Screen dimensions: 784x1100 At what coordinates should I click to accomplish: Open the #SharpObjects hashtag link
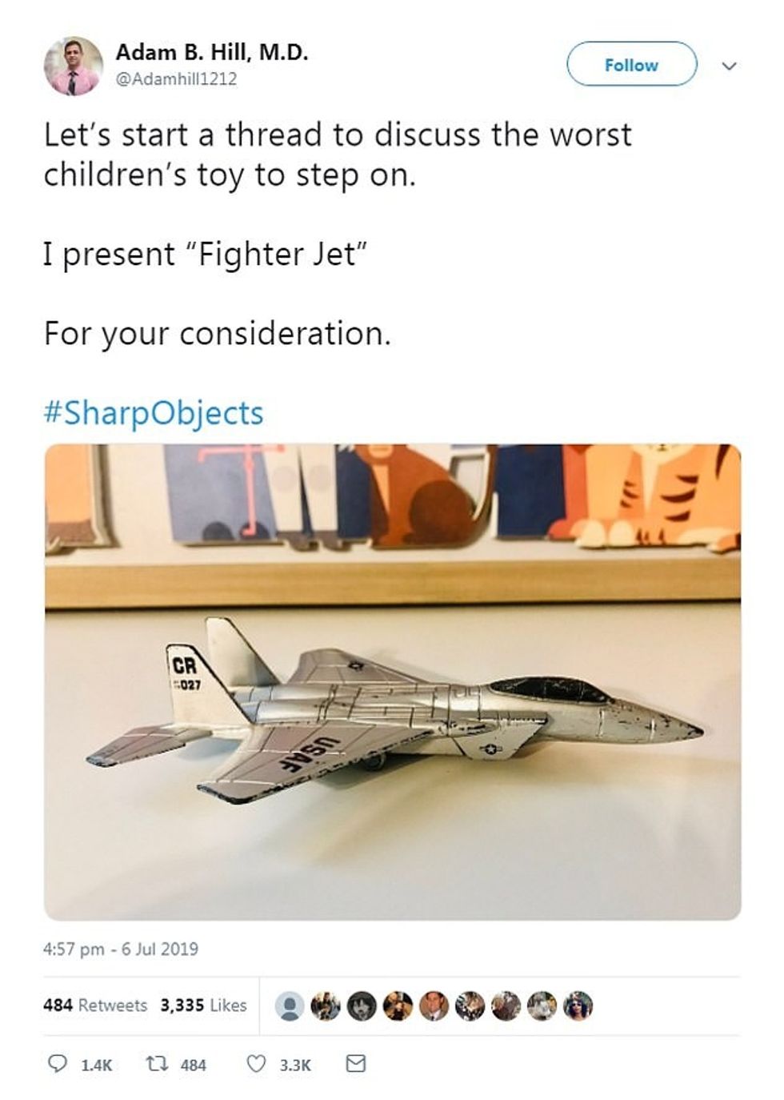pos(153,413)
